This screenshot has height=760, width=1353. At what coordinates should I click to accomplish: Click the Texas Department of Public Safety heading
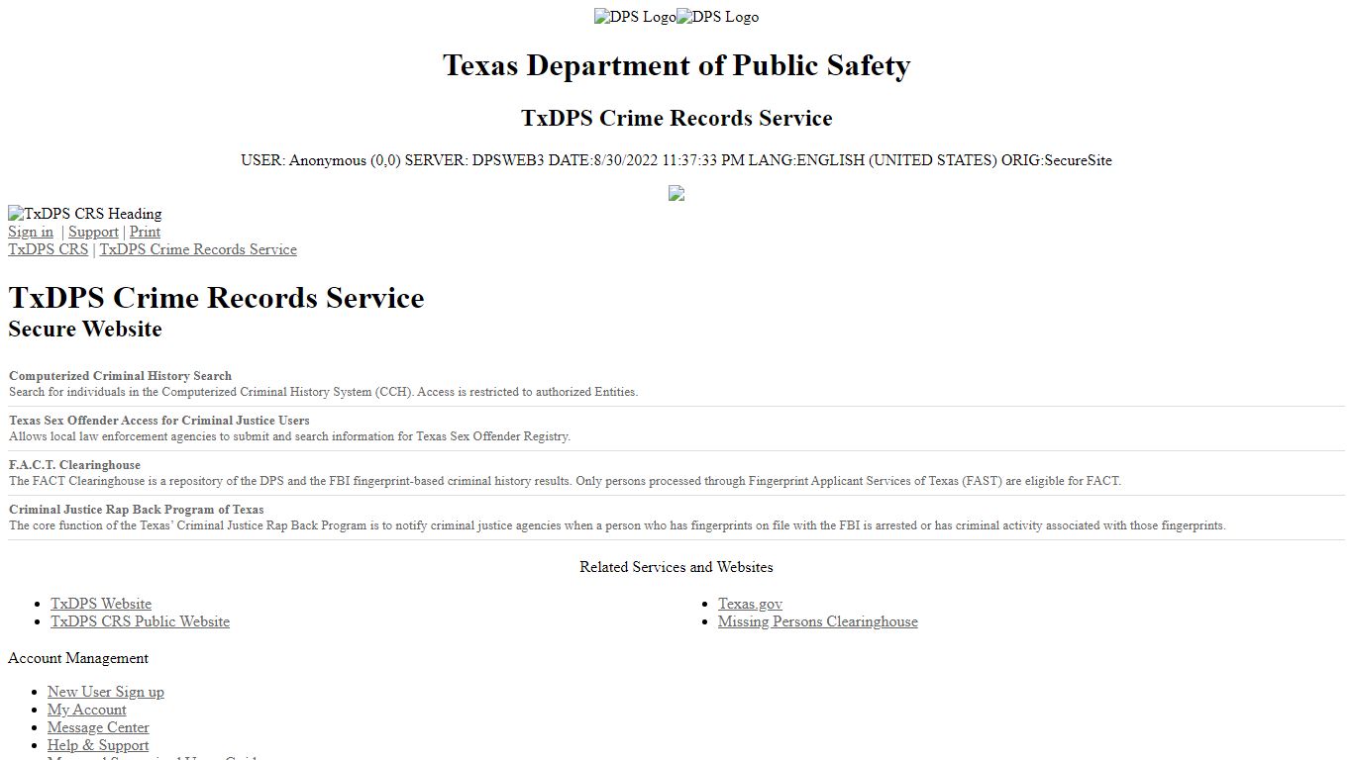point(676,65)
